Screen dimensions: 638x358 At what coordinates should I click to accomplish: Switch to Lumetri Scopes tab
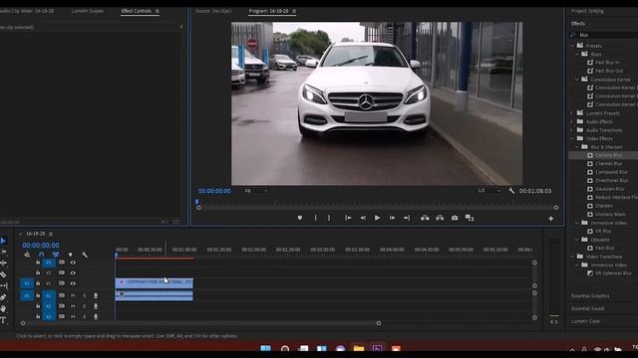tap(88, 11)
